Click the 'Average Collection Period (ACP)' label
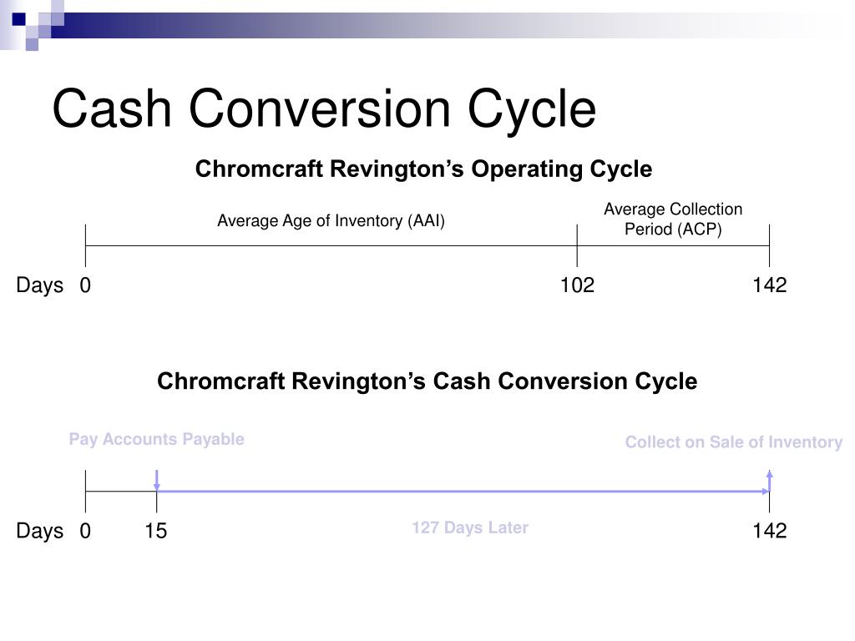This screenshot has height=641, width=855. (x=673, y=220)
